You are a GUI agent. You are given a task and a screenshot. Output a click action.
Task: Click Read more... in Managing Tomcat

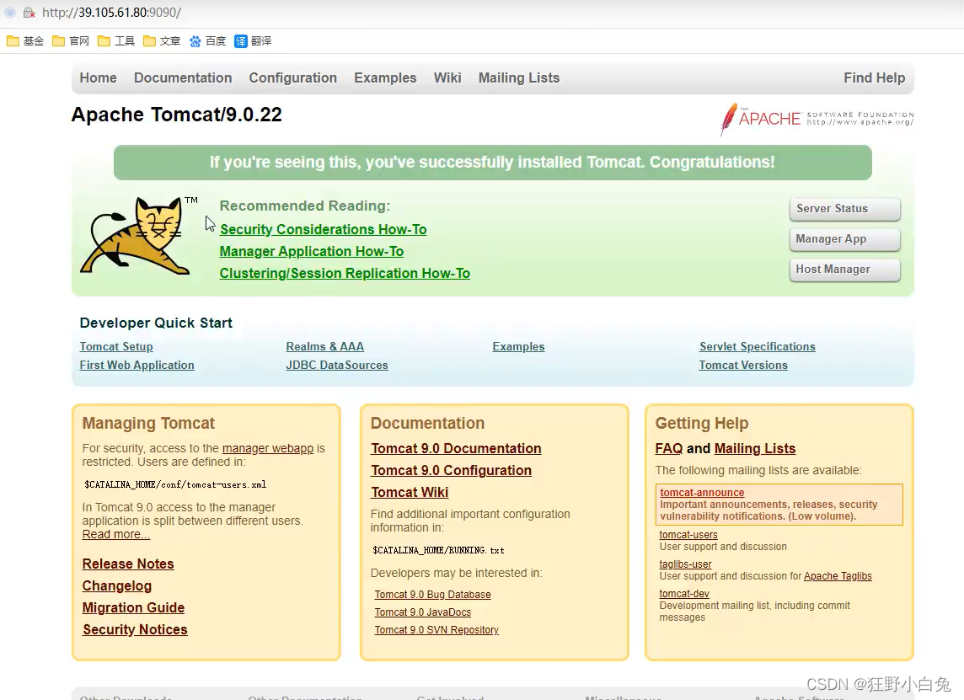(x=116, y=535)
